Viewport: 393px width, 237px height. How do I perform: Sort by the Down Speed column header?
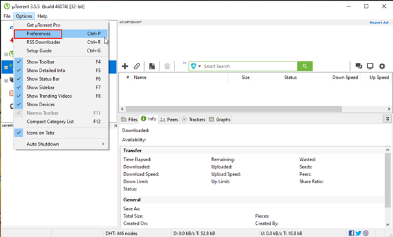[345, 78]
